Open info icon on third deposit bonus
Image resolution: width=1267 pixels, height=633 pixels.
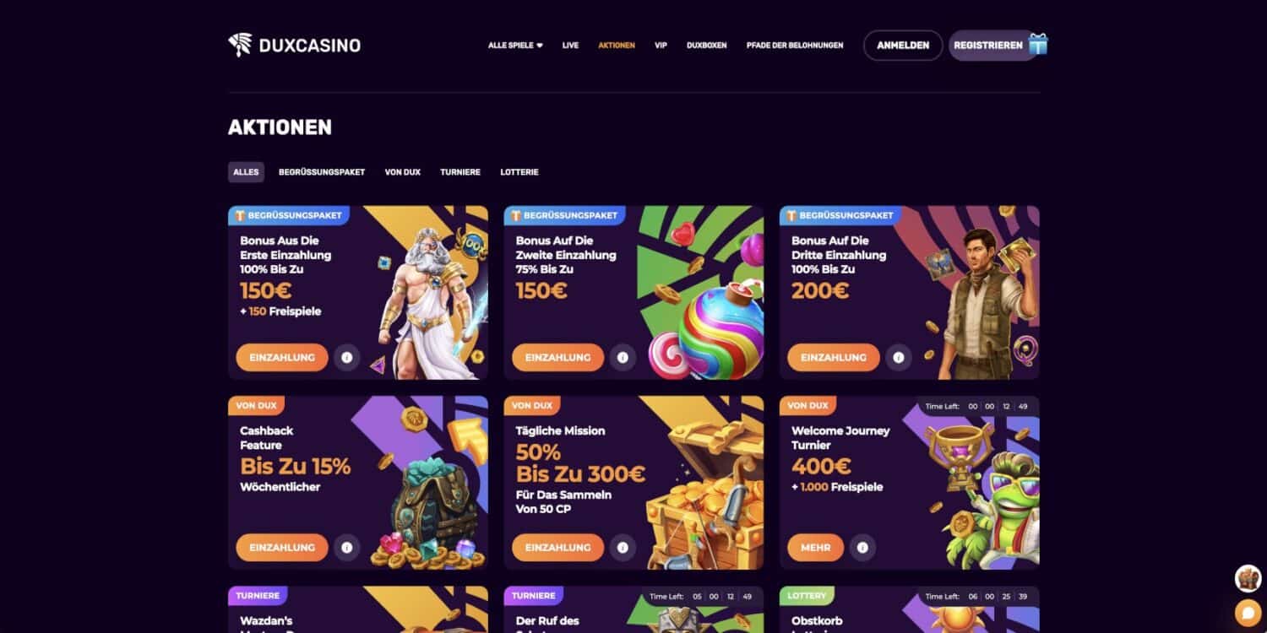(x=898, y=358)
